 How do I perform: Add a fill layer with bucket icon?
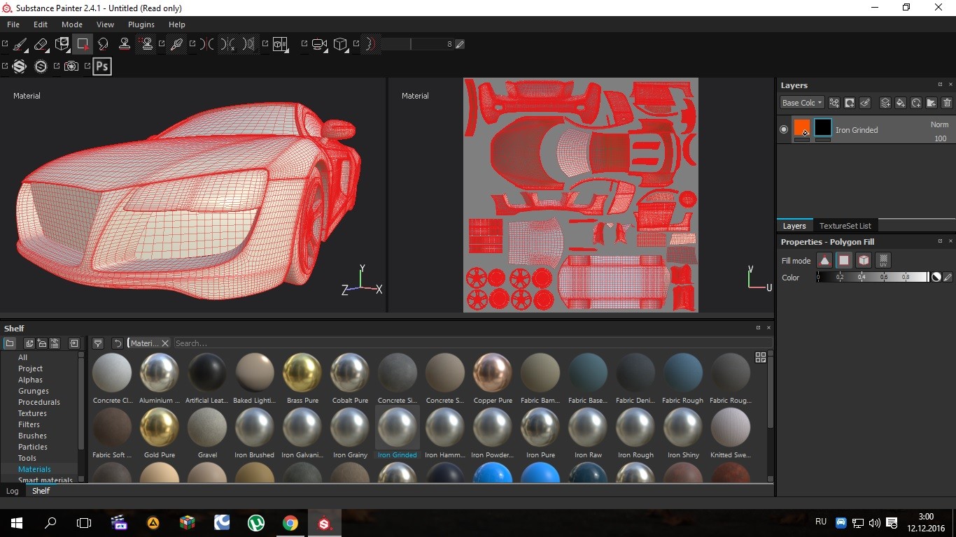pos(901,103)
